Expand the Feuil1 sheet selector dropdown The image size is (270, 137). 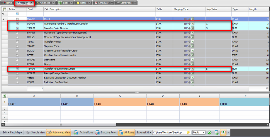pos(203,132)
